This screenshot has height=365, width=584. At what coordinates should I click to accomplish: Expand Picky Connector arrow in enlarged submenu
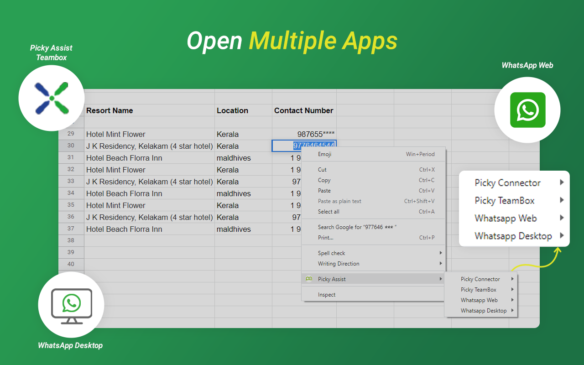click(562, 182)
